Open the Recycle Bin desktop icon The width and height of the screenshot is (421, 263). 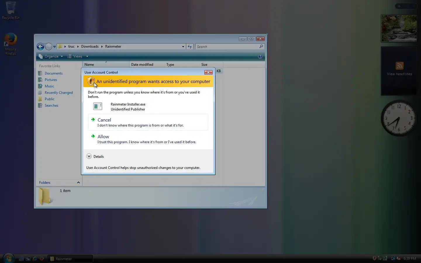coord(11,11)
